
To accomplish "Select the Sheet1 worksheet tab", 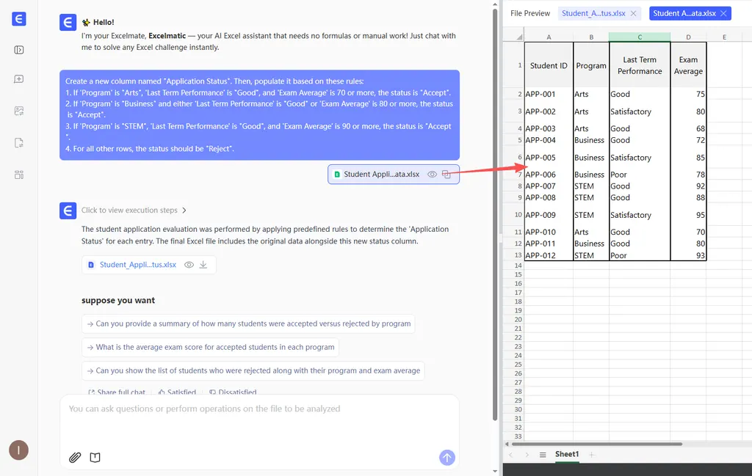I will (566, 455).
